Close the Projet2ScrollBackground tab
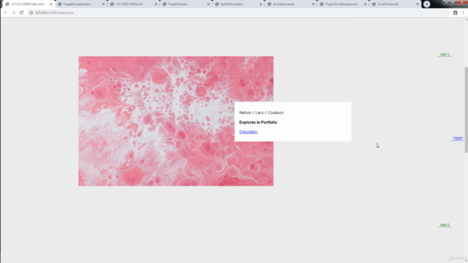Screen dimensions: 468x263 [366, 4]
